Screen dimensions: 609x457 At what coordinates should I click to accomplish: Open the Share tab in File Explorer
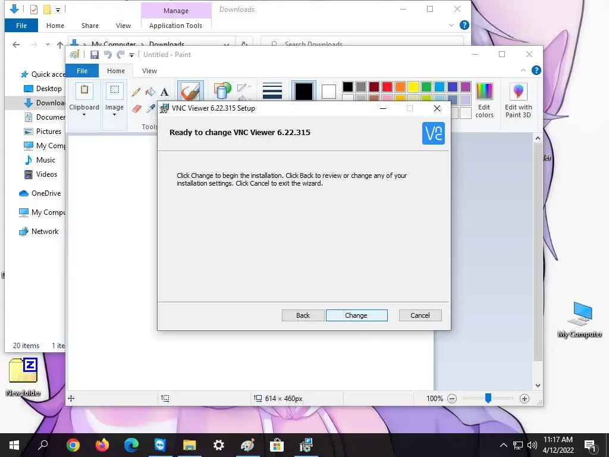pyautogui.click(x=90, y=26)
